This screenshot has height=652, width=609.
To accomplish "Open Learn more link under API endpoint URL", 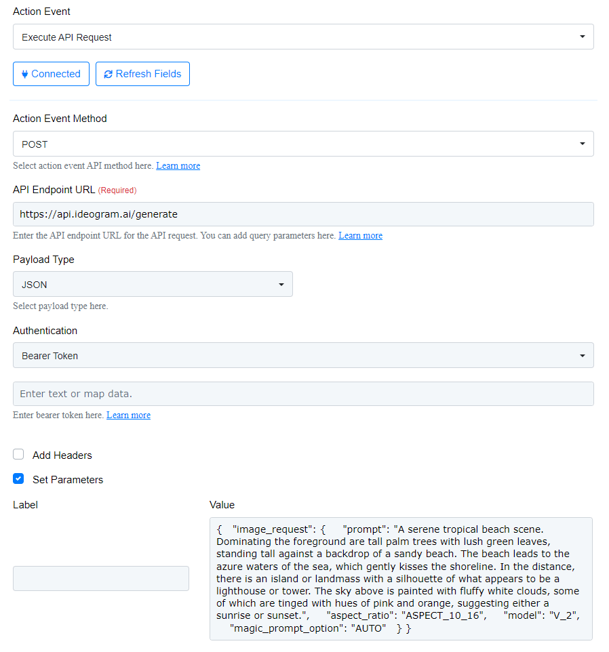I will (x=360, y=236).
